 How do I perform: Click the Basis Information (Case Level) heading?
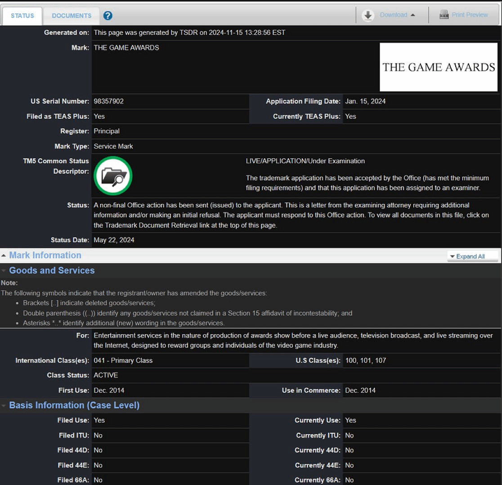tap(74, 405)
